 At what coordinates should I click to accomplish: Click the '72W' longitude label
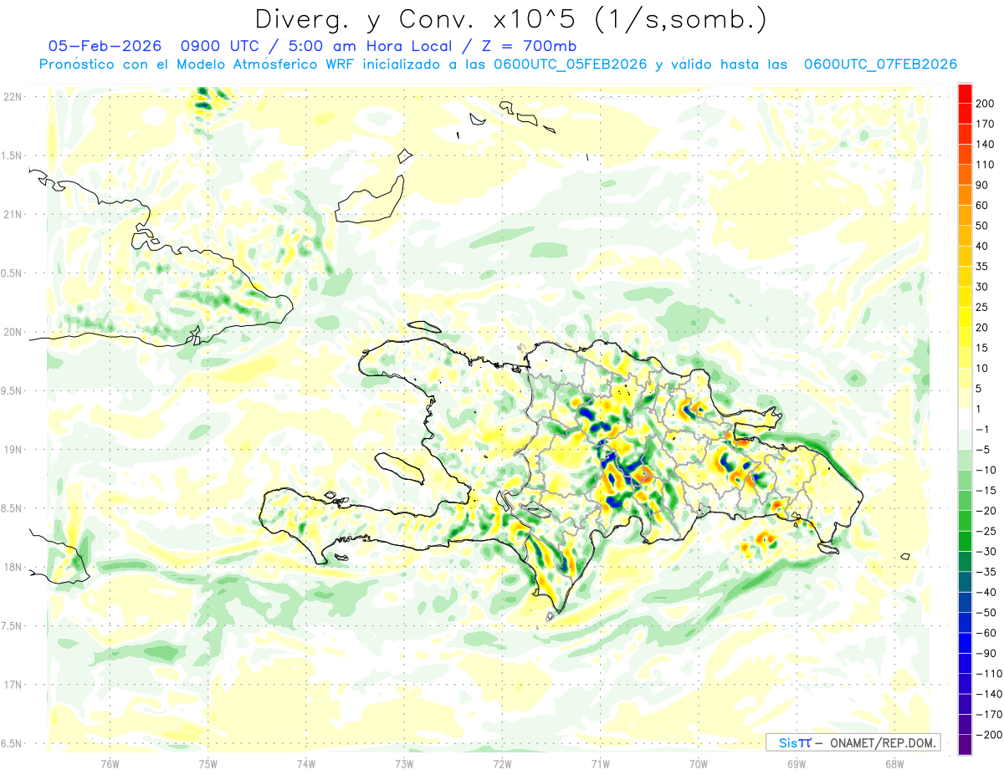coord(502,764)
